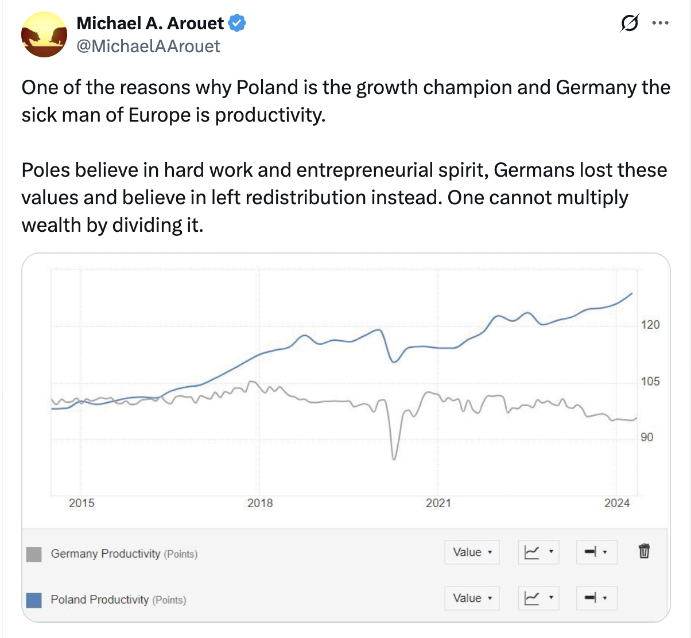Click the blue Poland Productivity color swatch

coord(34,600)
